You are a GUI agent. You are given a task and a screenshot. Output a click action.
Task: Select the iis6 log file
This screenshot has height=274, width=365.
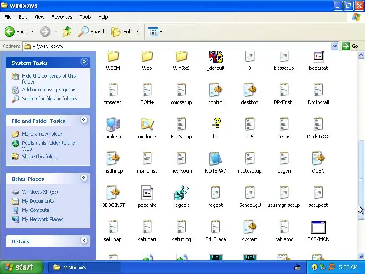click(x=250, y=124)
